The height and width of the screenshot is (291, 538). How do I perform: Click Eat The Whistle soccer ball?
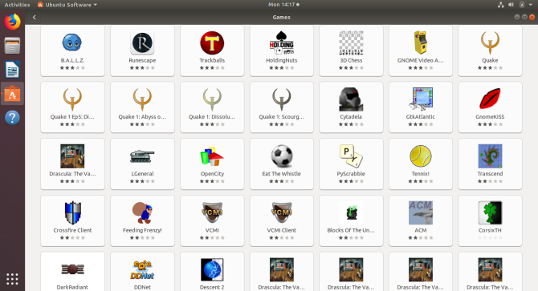click(x=282, y=156)
